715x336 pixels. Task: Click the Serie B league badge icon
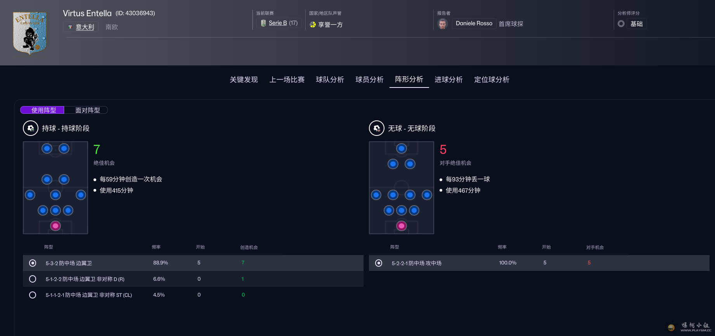pyautogui.click(x=263, y=23)
